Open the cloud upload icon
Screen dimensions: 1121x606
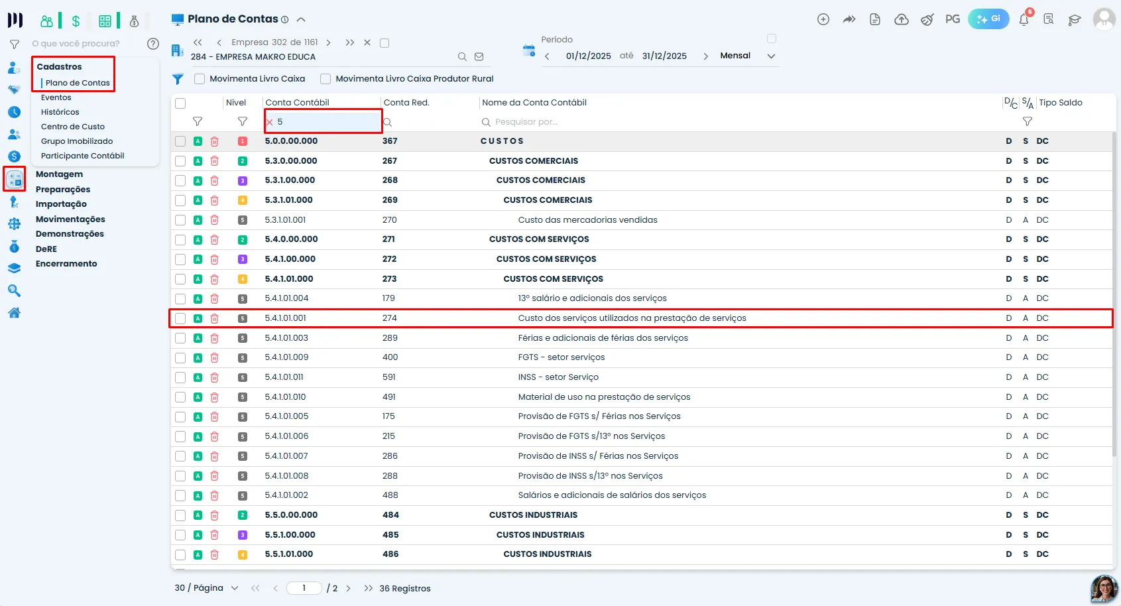[x=902, y=19]
